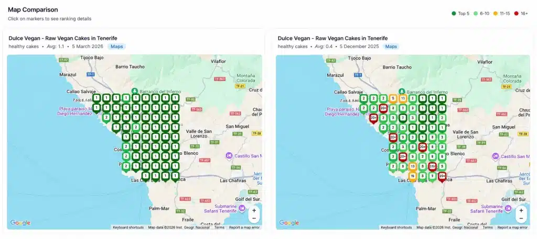Click the 'Map Comparison' heading
This screenshot has height=239, width=537.
(33, 9)
